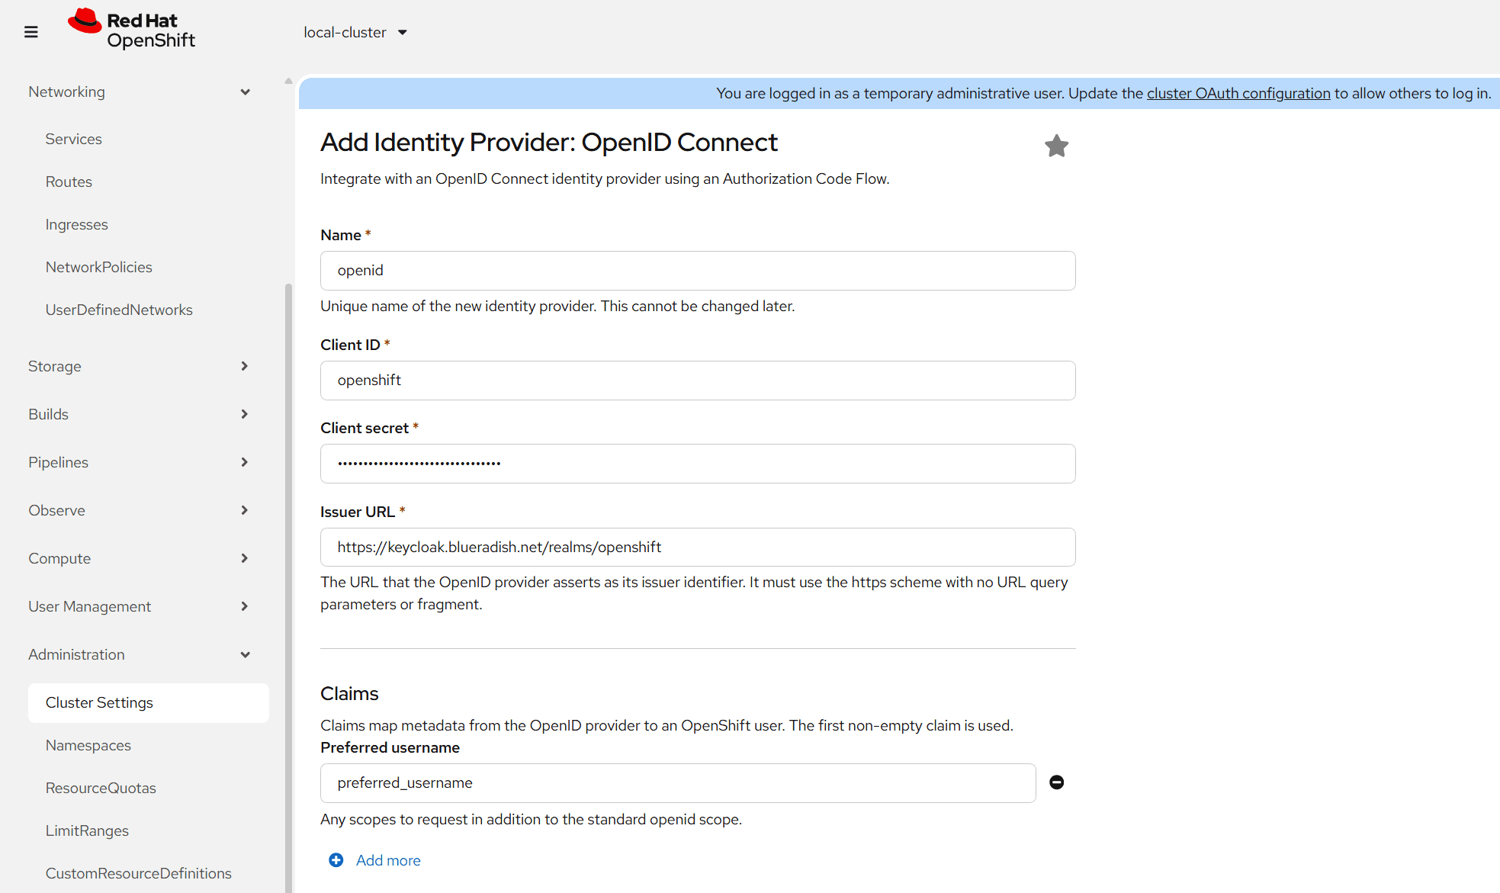The height and width of the screenshot is (893, 1500).
Task: Click the Claims section heading
Action: click(x=349, y=693)
